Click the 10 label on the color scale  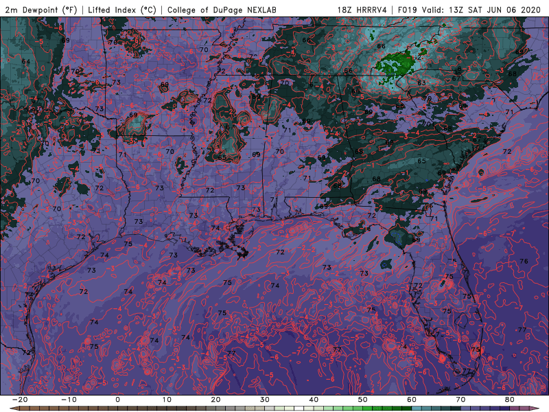coord(167,400)
